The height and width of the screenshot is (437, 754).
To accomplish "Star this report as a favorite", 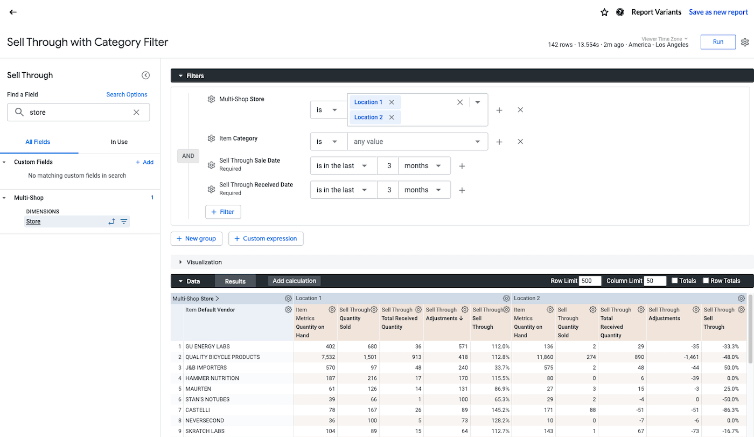I will point(604,12).
